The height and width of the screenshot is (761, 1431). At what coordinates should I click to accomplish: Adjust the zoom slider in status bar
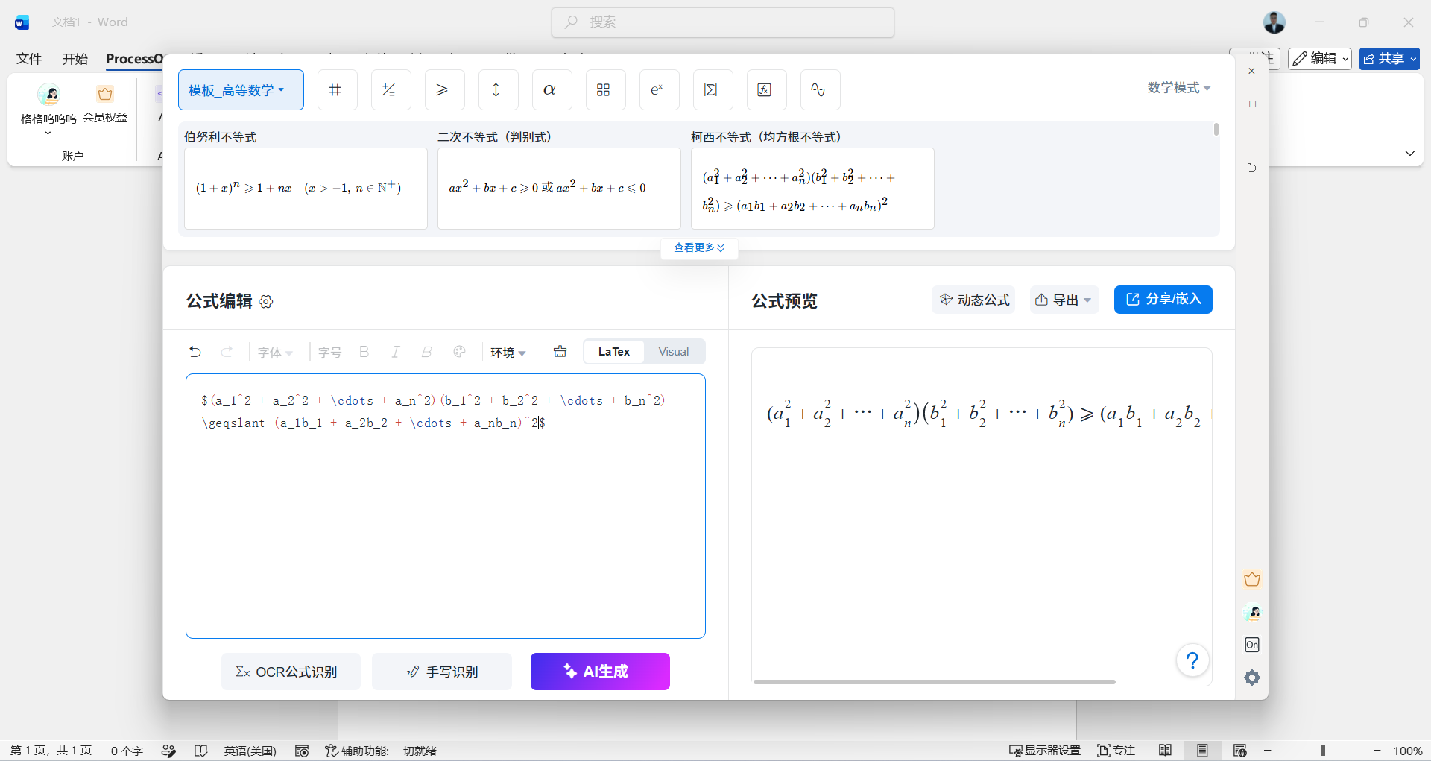(1322, 751)
